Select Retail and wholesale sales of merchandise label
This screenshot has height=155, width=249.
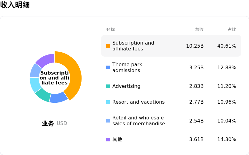point(141,121)
